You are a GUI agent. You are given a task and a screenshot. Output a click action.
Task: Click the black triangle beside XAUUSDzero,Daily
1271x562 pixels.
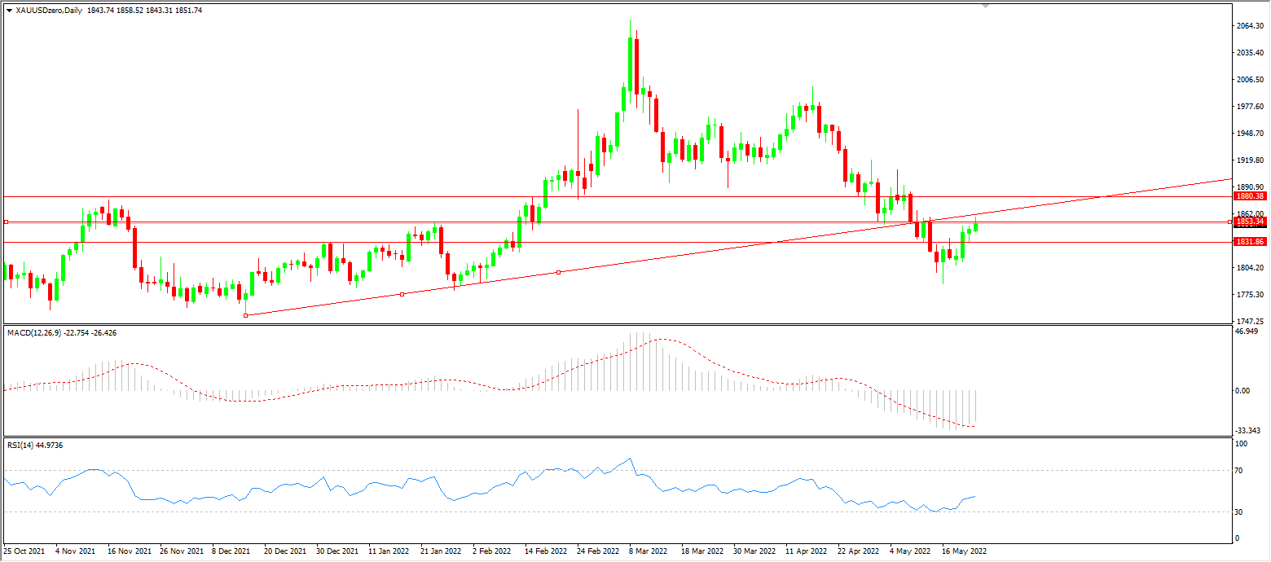9,10
